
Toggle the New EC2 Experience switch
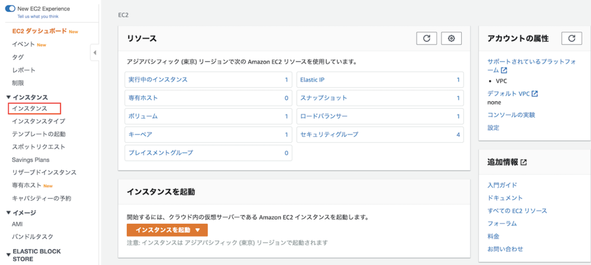pos(10,9)
